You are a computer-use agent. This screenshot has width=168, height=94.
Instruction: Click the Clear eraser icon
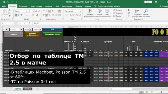[x=129, y=16]
